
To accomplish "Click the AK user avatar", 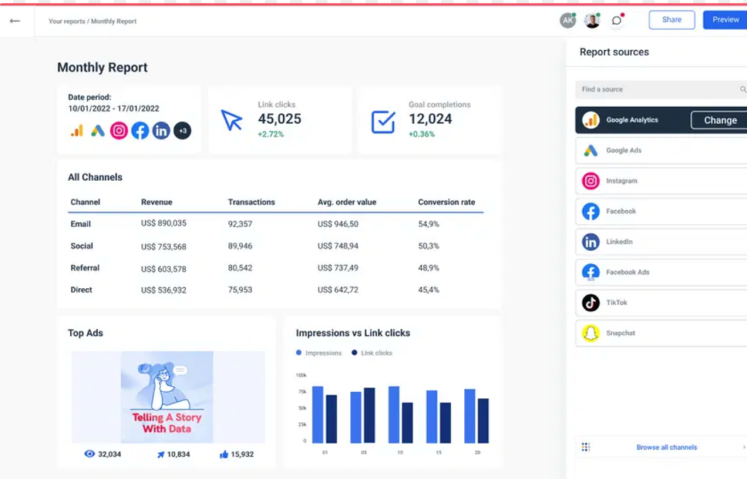I will 568,20.
